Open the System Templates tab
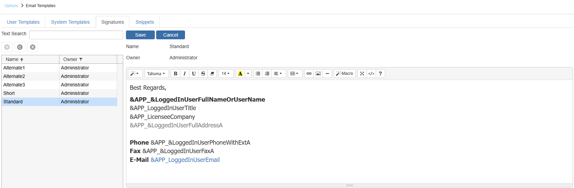 point(70,22)
